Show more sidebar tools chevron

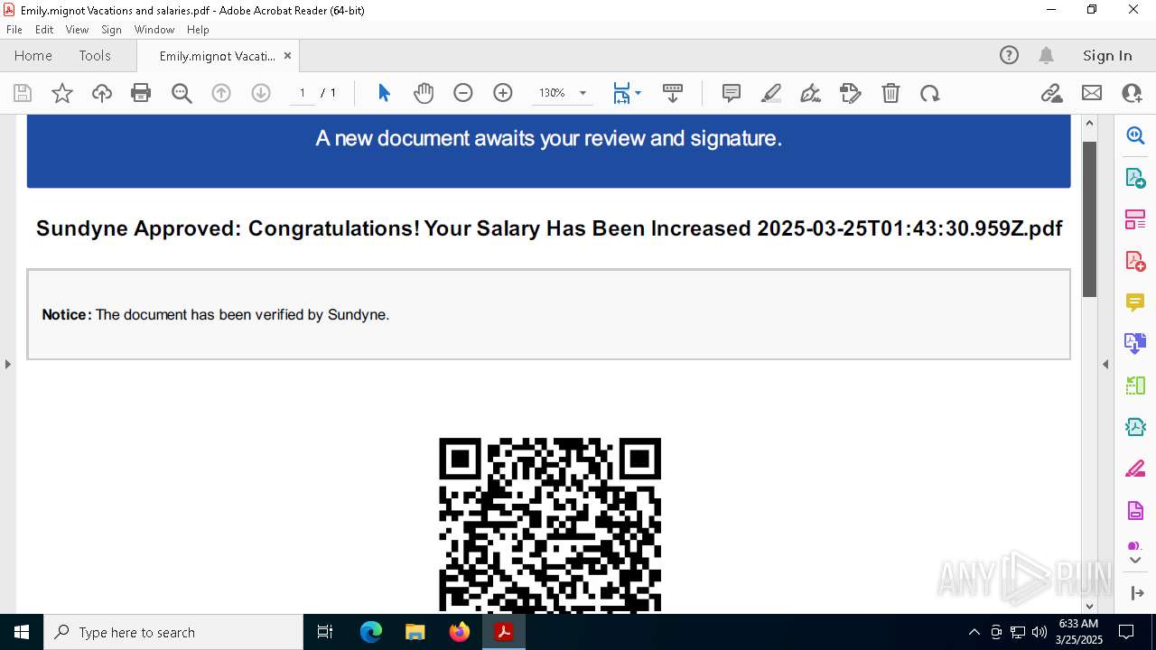coord(1135,561)
